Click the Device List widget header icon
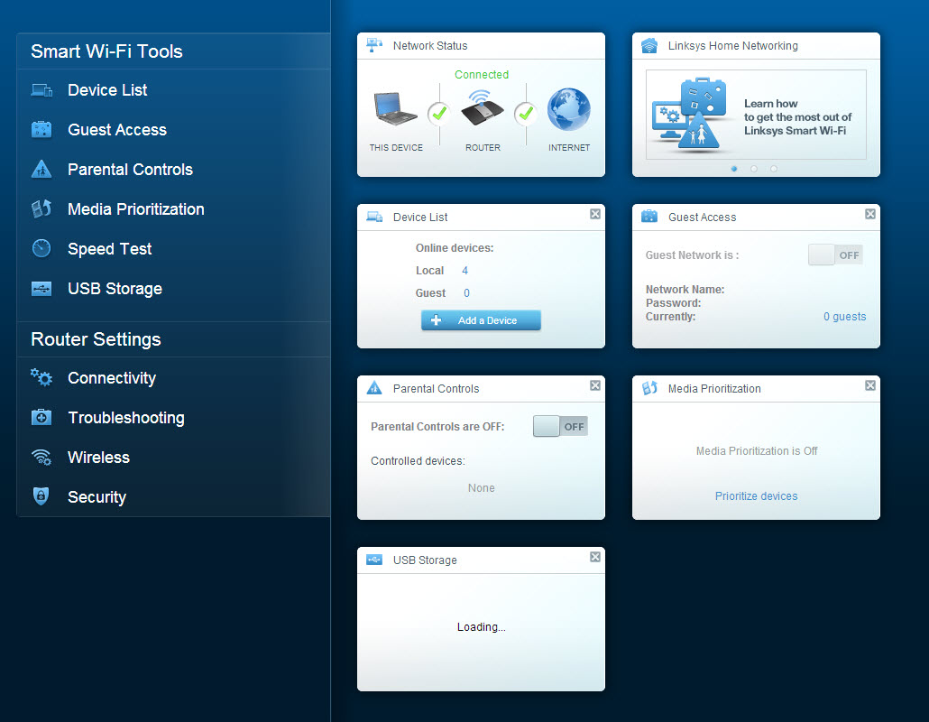 point(374,217)
